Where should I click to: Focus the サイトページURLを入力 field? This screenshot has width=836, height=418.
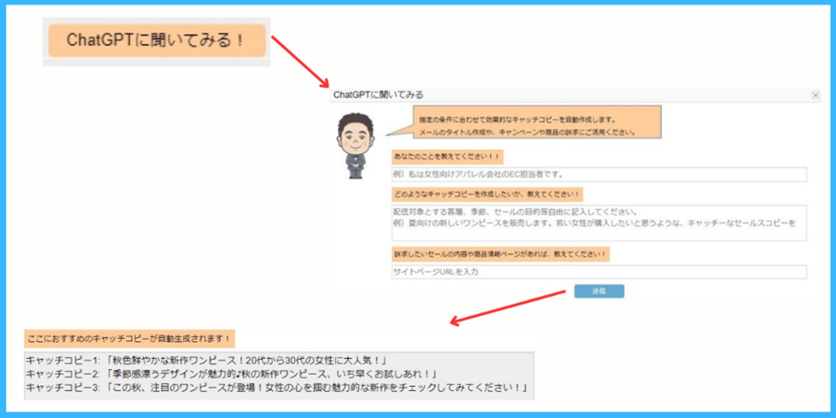(599, 272)
